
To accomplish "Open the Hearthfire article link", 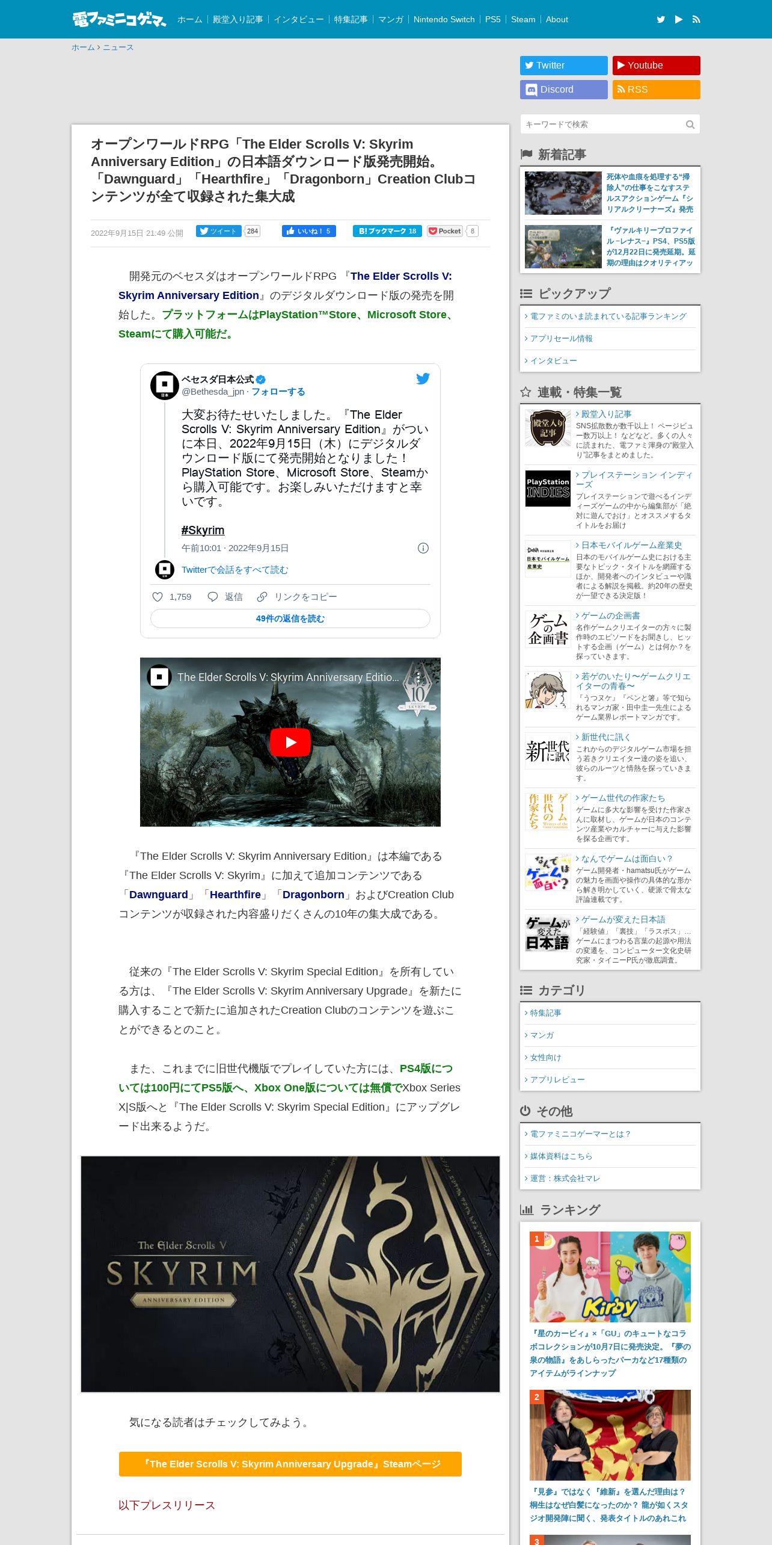I will point(235,895).
